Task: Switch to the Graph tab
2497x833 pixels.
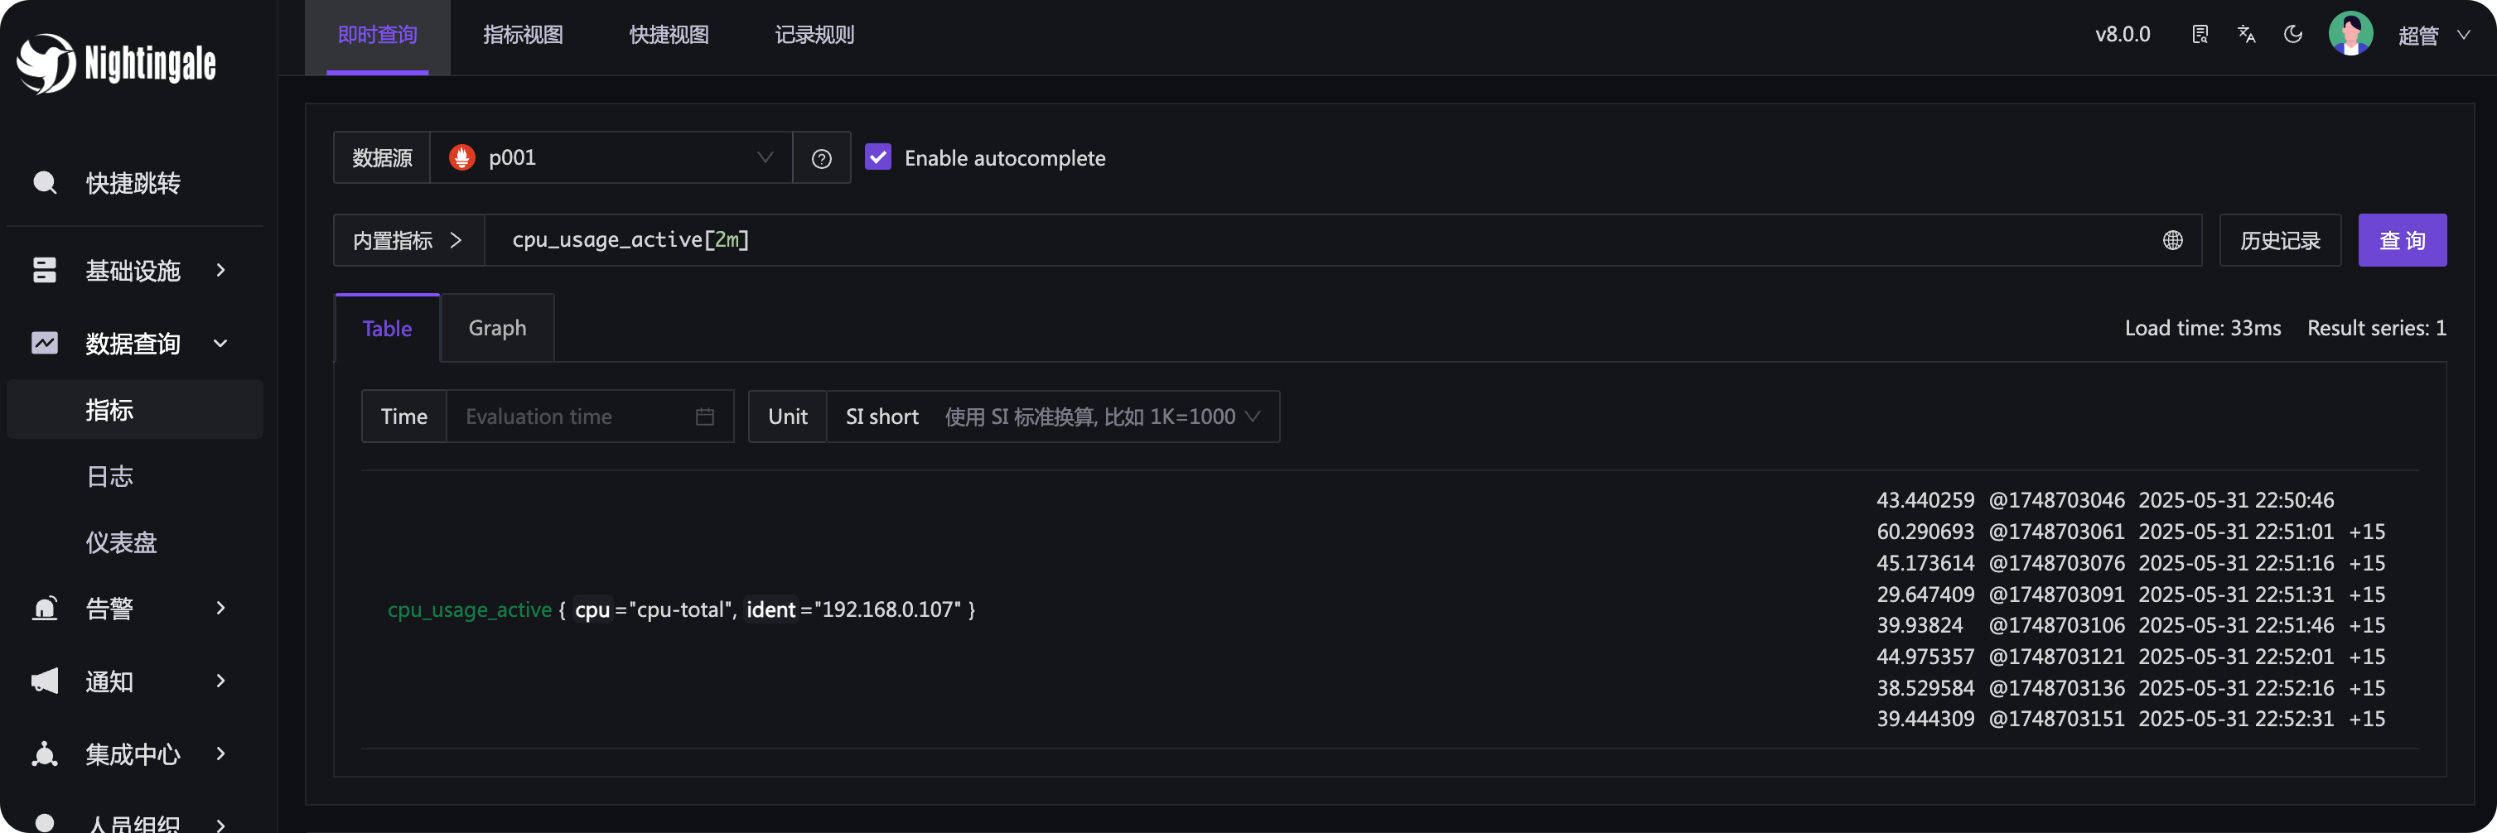Action: pos(497,329)
